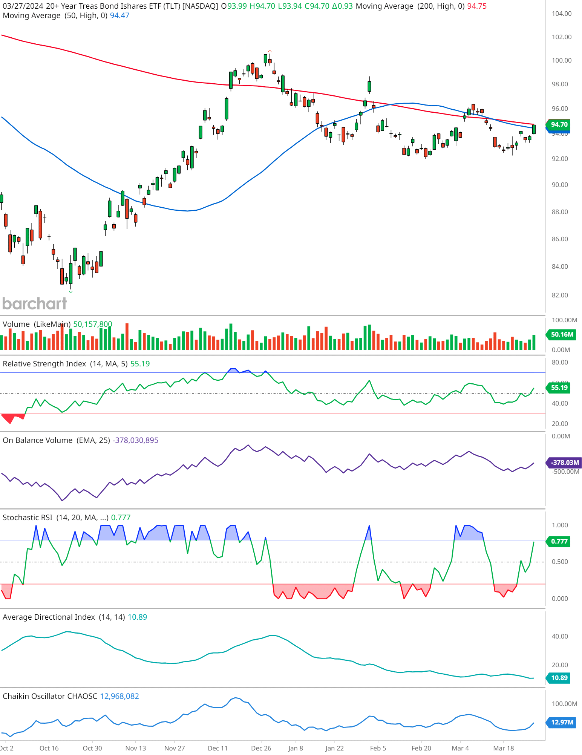Screen dimensions: 582x755
Task: Click the '1.000' Stochastic RSI axis label
Action: 560,525
